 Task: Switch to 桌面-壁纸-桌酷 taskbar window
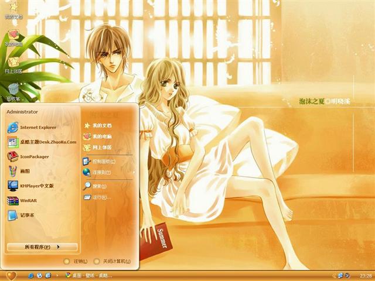coord(88,276)
